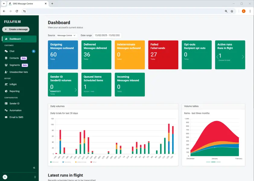Expand the account switcher at sidebar bottom

pyautogui.click(x=35, y=177)
